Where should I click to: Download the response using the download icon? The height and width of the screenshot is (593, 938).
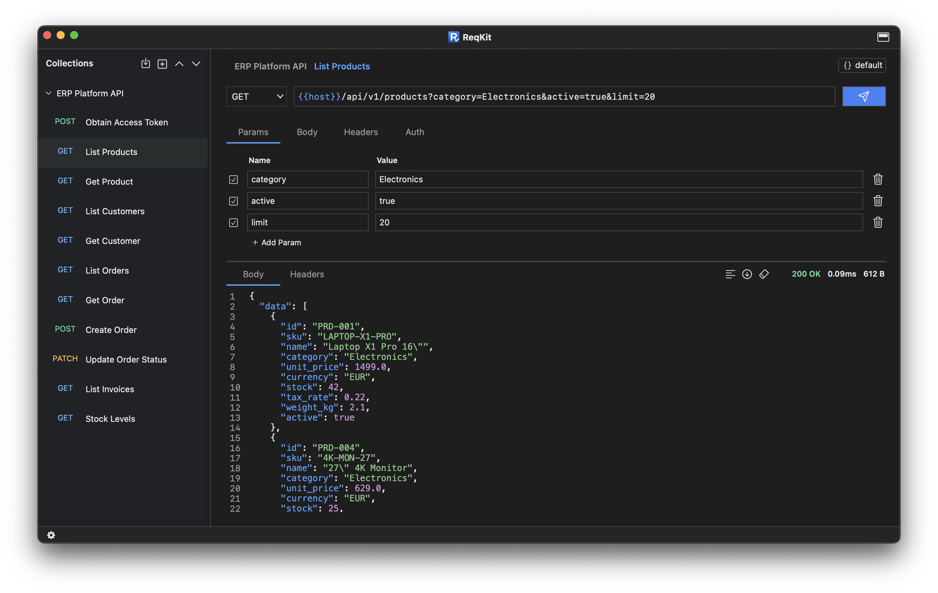point(747,274)
